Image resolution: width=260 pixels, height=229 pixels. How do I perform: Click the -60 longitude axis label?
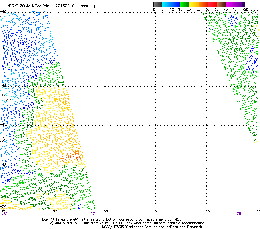point(3,211)
